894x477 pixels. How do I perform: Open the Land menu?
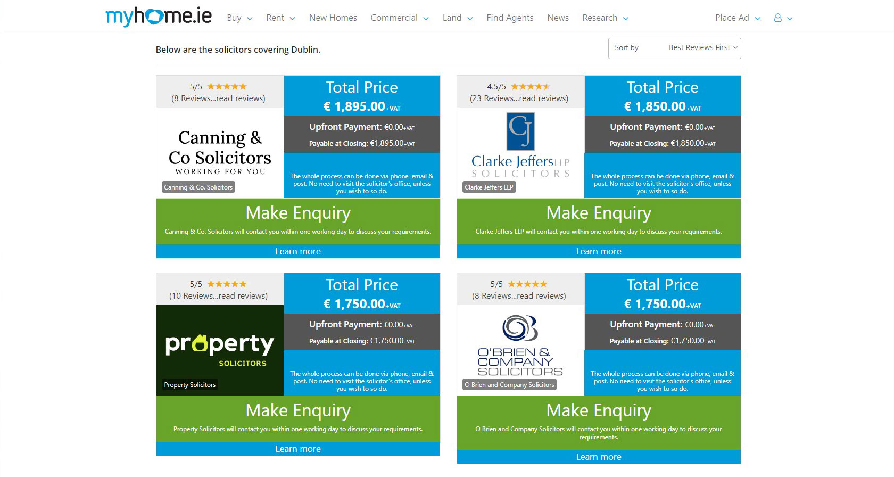coord(452,18)
